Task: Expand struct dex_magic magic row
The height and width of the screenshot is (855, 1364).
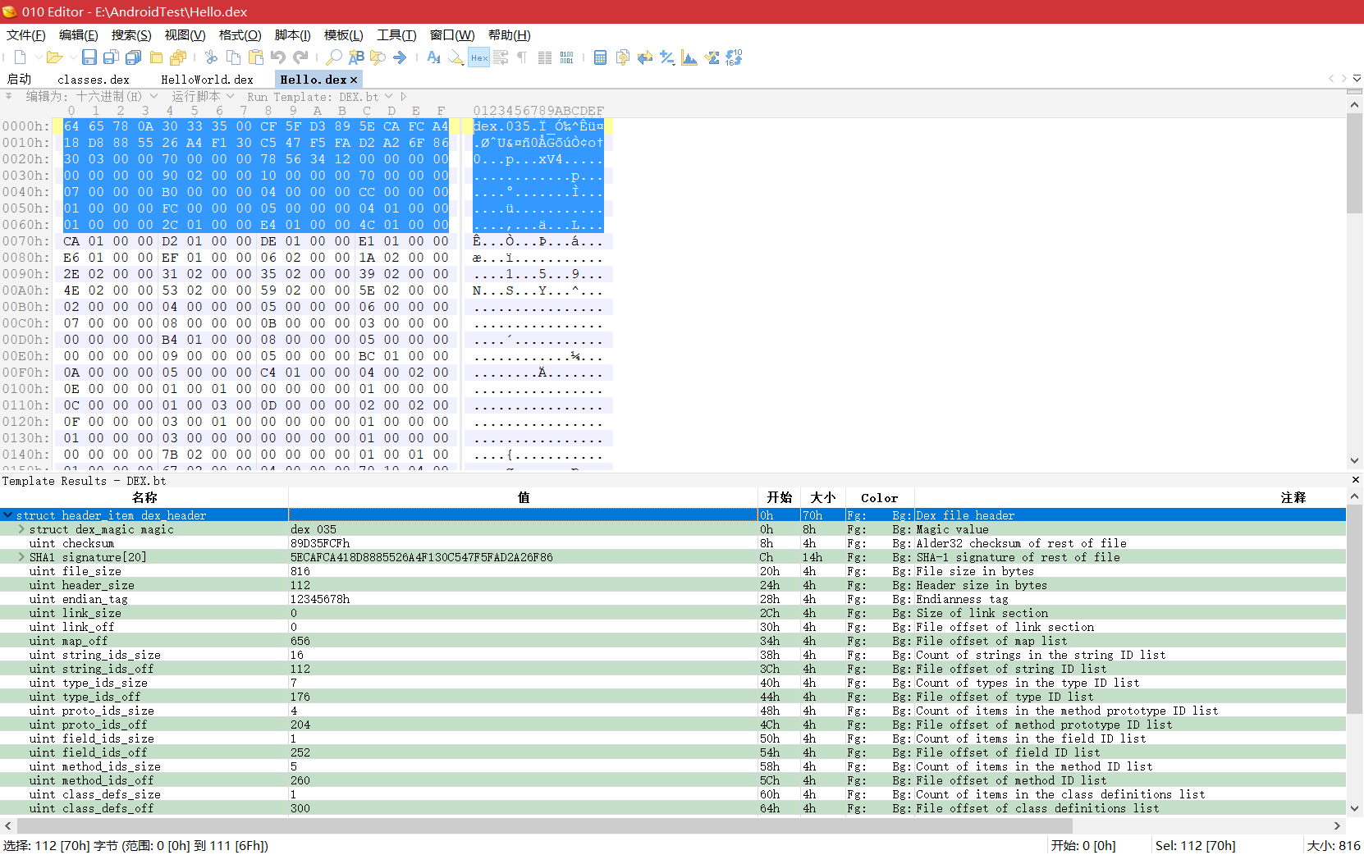Action: pyautogui.click(x=21, y=529)
